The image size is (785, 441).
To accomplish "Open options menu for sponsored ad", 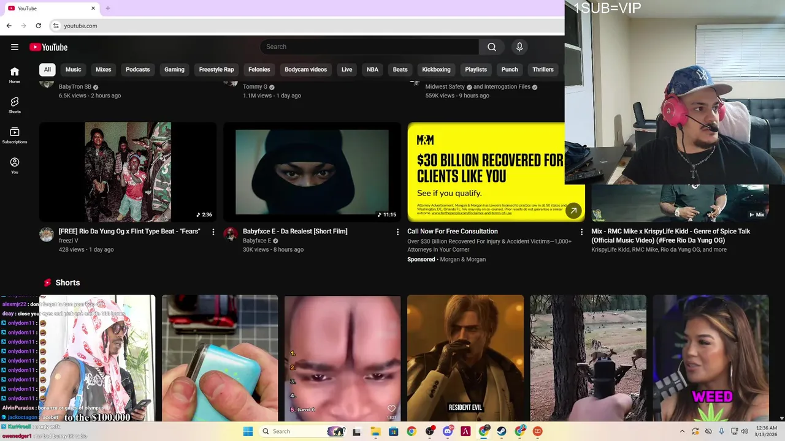I will [x=581, y=232].
